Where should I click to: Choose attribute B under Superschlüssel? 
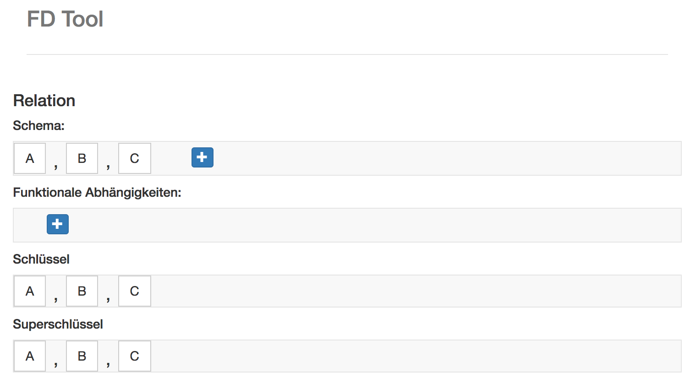click(82, 356)
